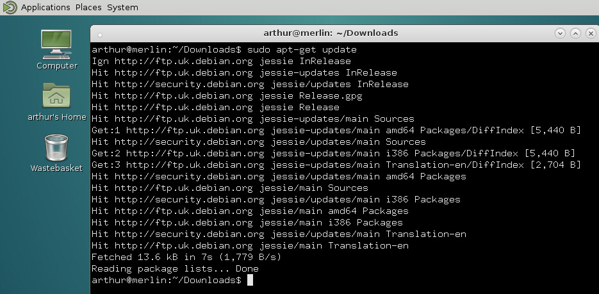Click the 'Hit ... jessie Release' output line
The width and height of the screenshot is (599, 294).
pyautogui.click(x=215, y=107)
